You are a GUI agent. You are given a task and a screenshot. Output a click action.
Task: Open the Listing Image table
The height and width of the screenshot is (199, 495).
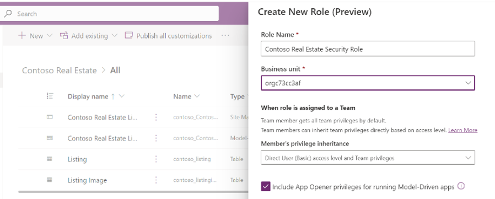point(87,180)
